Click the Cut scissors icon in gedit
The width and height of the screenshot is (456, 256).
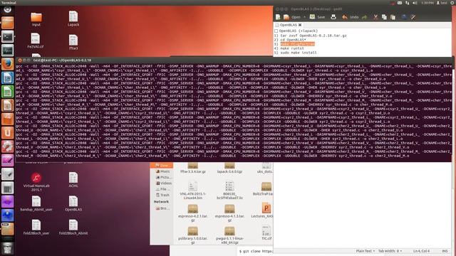point(375,17)
